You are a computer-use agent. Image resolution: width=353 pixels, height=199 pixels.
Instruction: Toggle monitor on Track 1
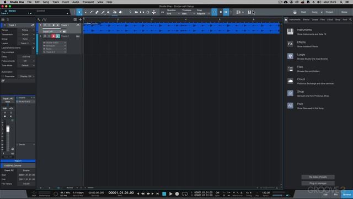(57, 25)
